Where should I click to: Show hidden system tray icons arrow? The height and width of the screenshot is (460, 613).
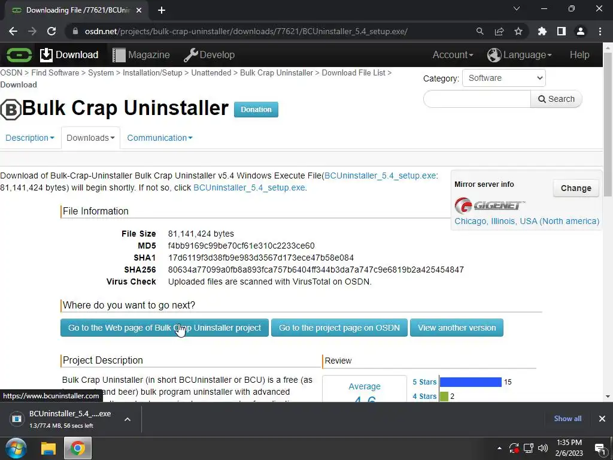[x=499, y=448]
